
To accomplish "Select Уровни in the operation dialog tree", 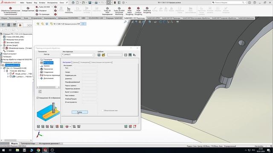I will pos(46,66).
